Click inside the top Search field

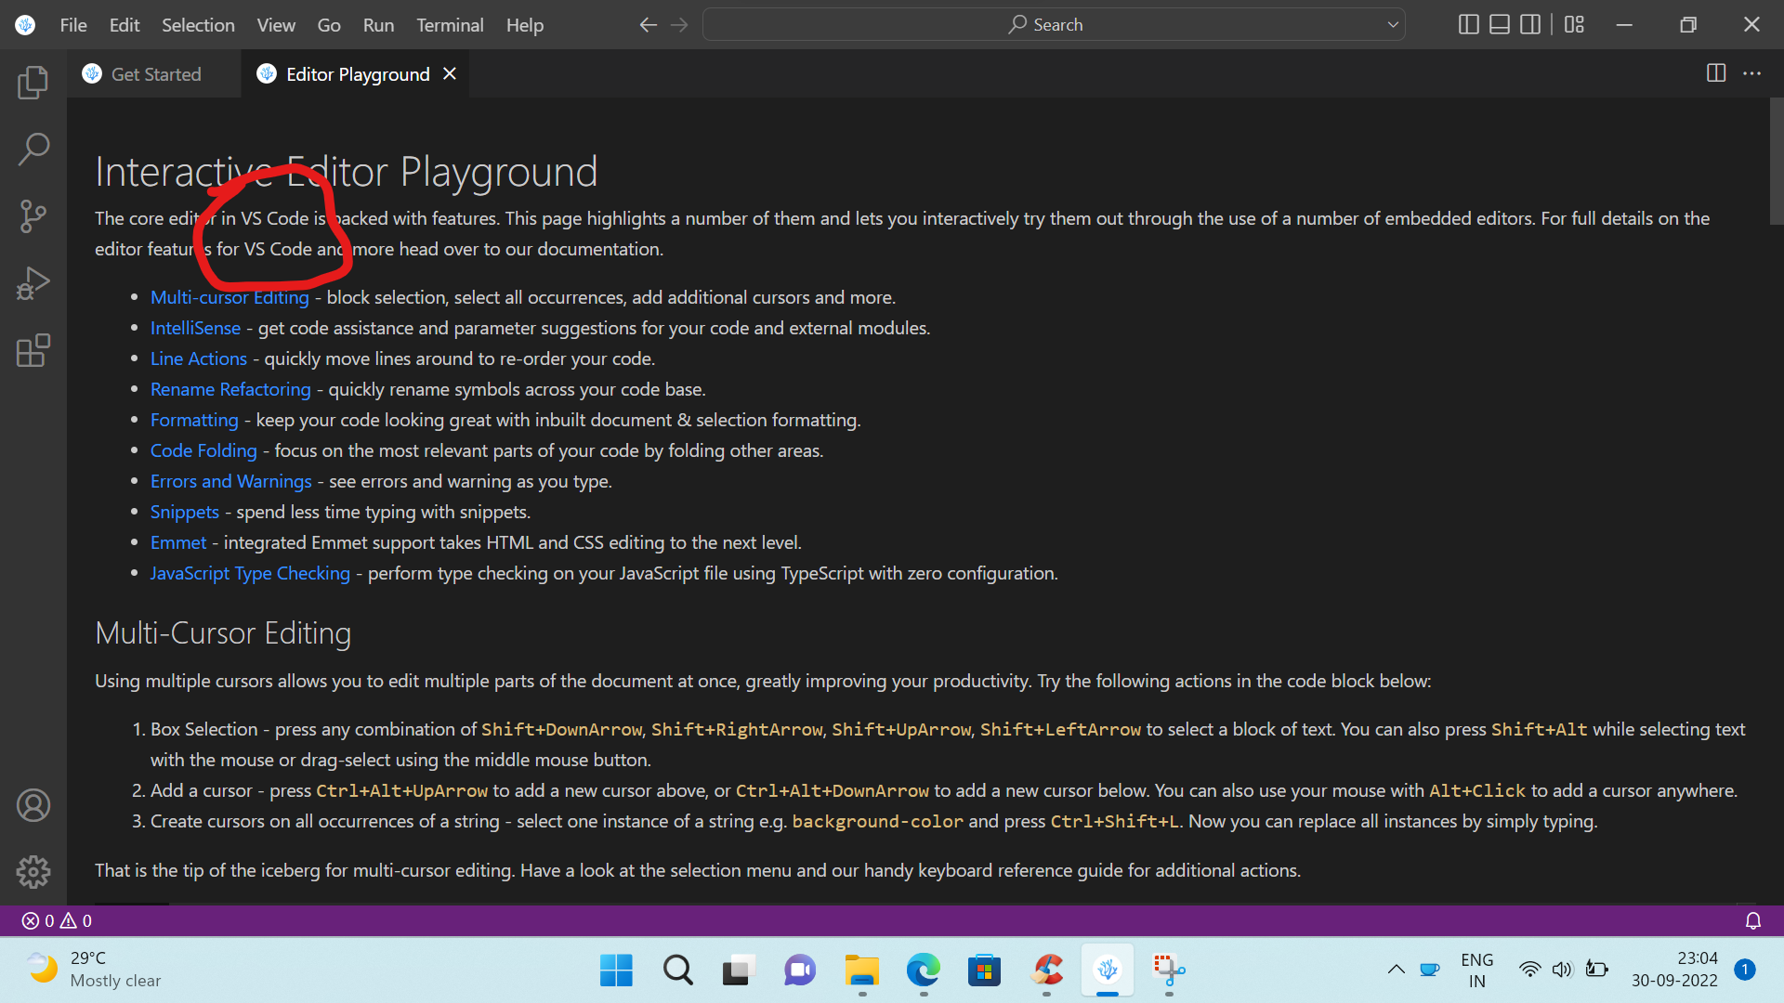tap(1052, 24)
